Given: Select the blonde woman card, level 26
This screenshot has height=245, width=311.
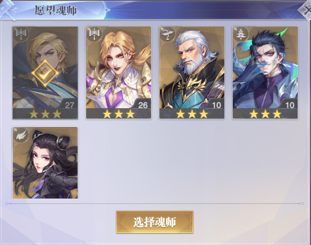Looking at the screenshot, I should coord(118,72).
